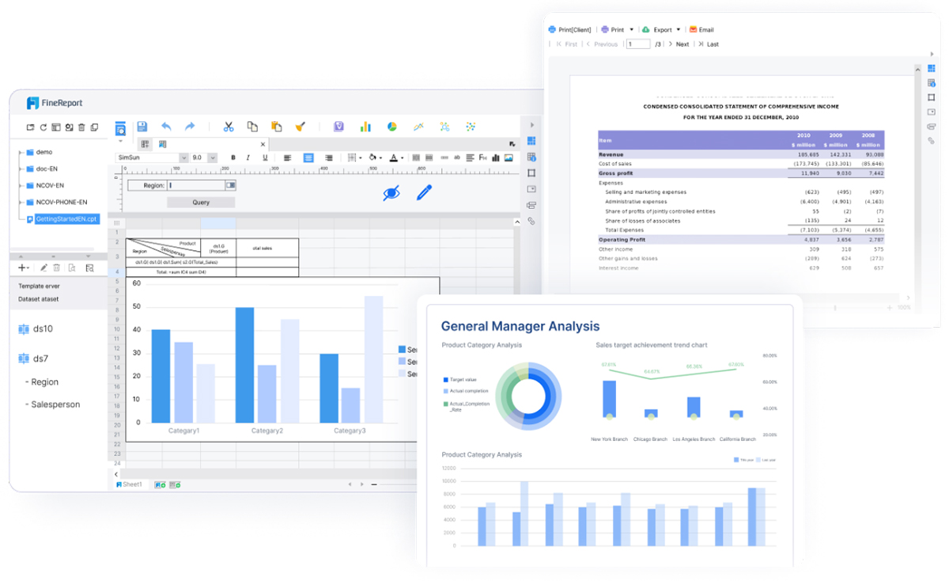Image resolution: width=949 pixels, height=581 pixels.
Task: Click the refresh icon above file tree
Action: click(43, 127)
